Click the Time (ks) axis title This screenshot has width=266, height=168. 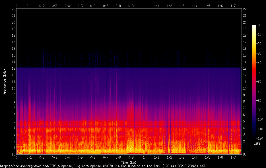[x=129, y=162]
